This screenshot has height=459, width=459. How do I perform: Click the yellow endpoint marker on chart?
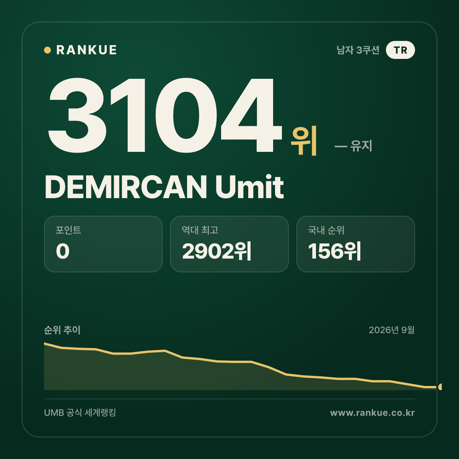(440, 387)
